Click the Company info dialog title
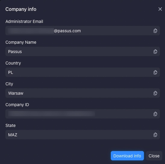The width and height of the screenshot is (165, 164). pos(21,9)
